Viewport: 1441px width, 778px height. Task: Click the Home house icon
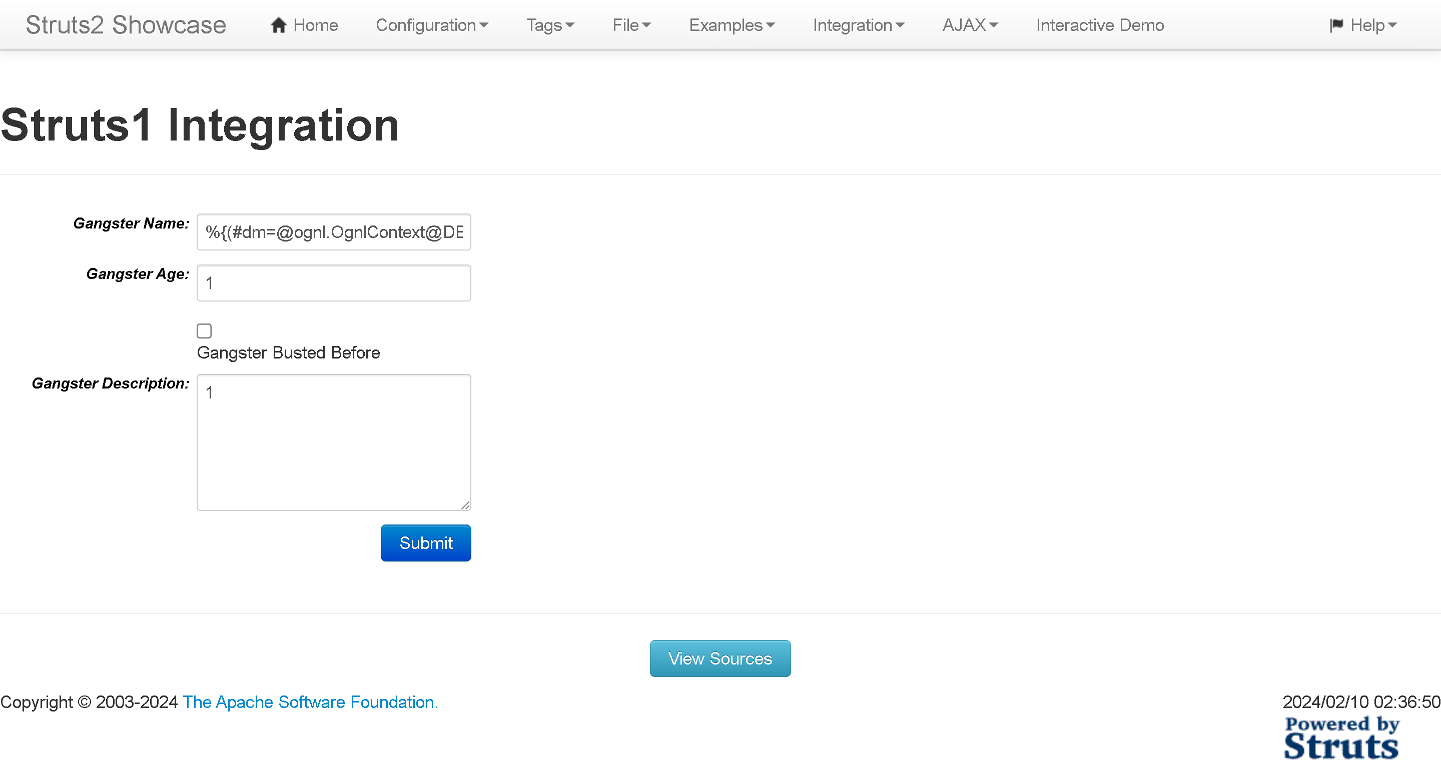(x=278, y=25)
